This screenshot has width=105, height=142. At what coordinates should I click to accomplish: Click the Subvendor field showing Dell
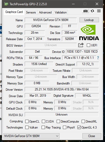pos(37,52)
